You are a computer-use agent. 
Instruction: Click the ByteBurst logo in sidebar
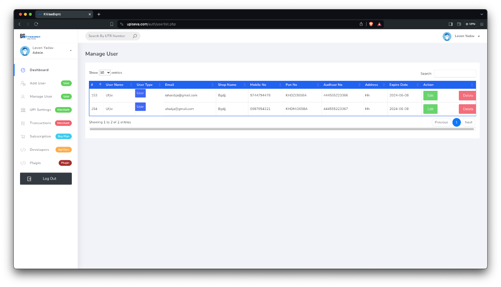pyautogui.click(x=30, y=36)
